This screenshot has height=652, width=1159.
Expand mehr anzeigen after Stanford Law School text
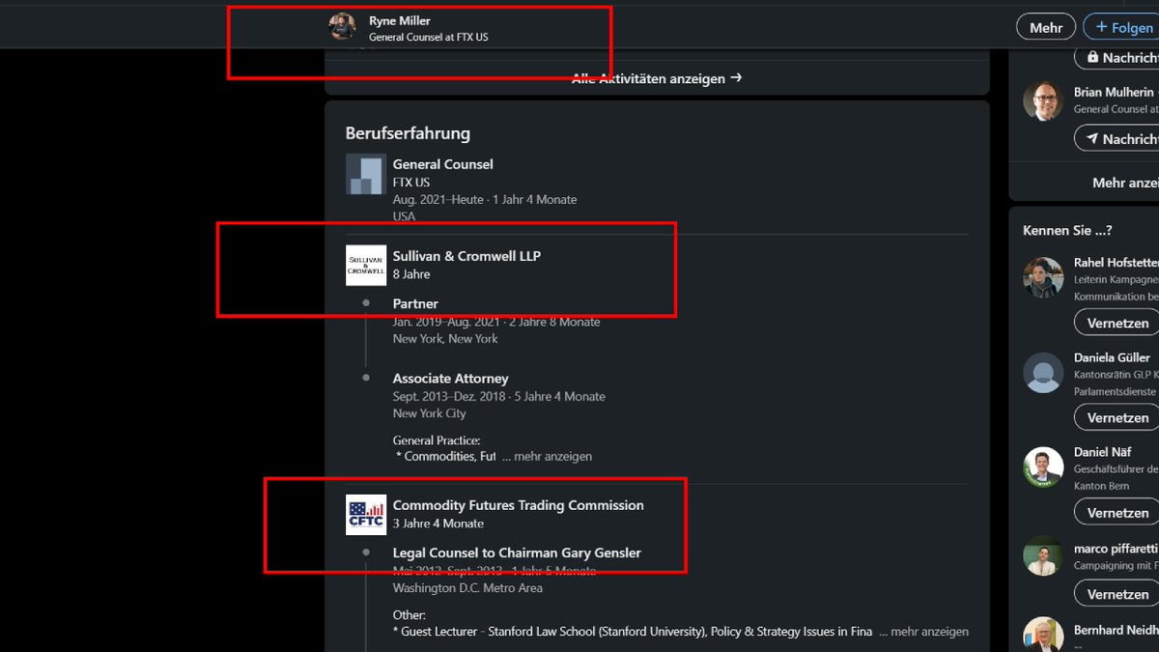point(923,632)
